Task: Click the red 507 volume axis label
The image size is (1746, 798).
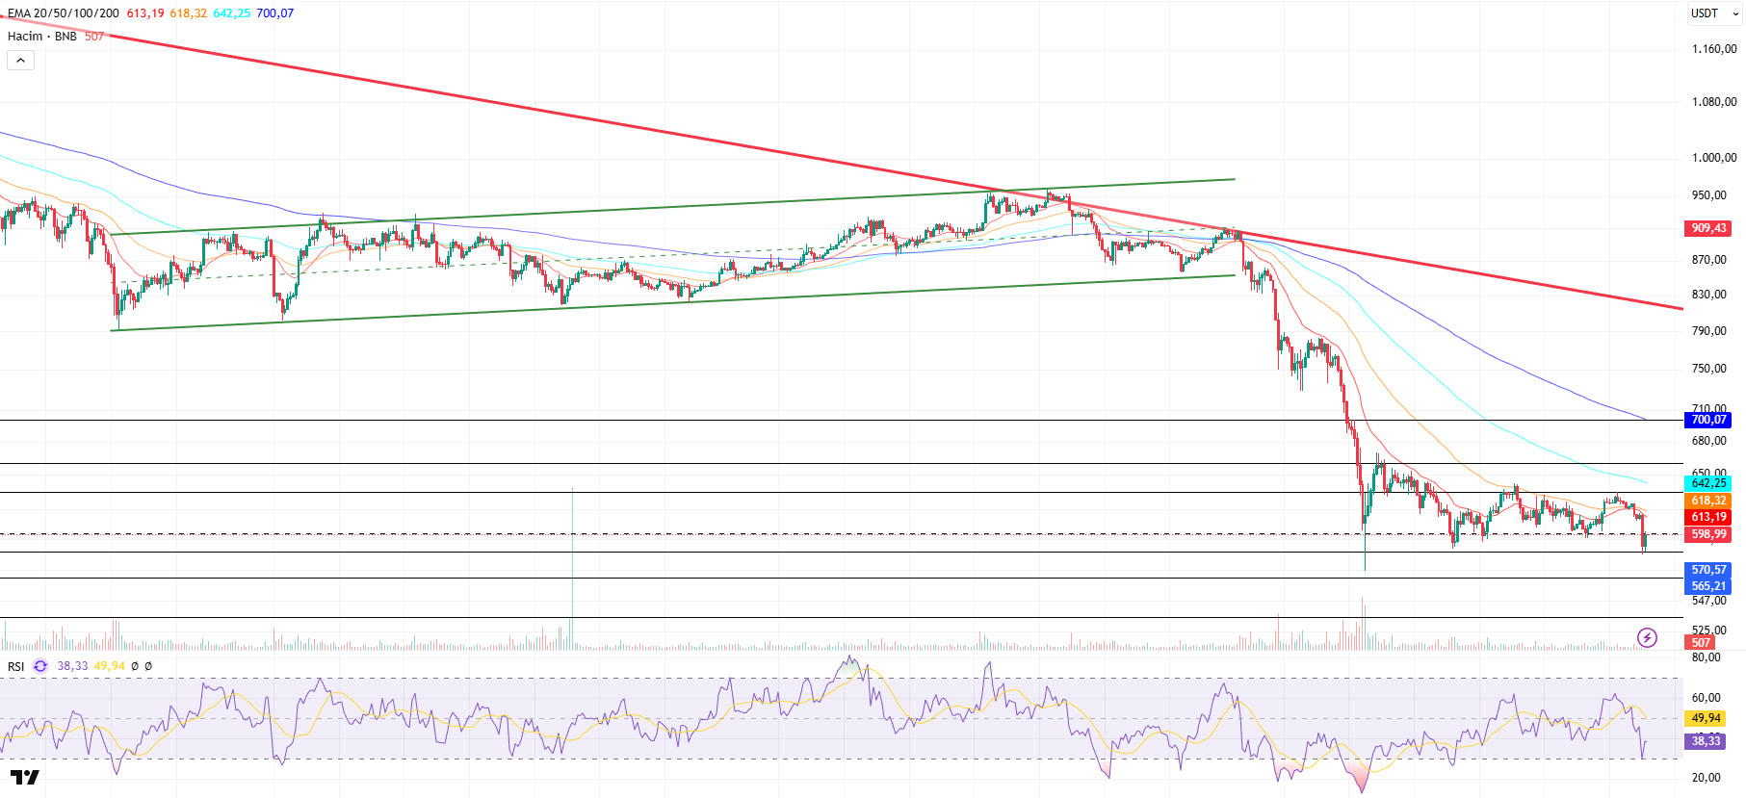Action: (1701, 643)
